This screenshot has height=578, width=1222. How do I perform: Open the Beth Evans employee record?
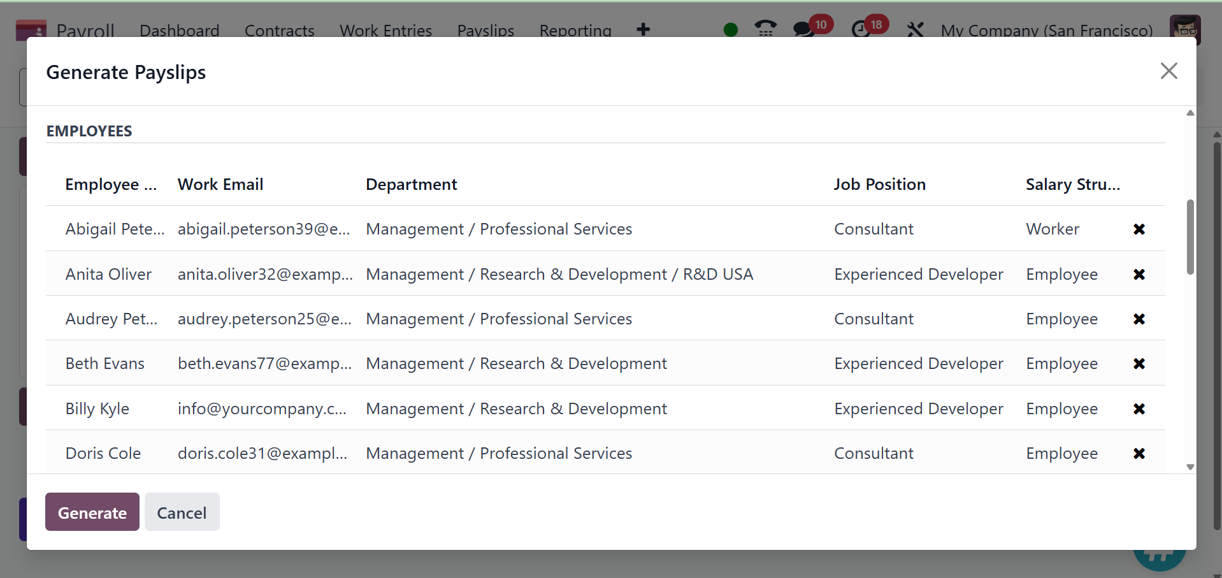(105, 364)
